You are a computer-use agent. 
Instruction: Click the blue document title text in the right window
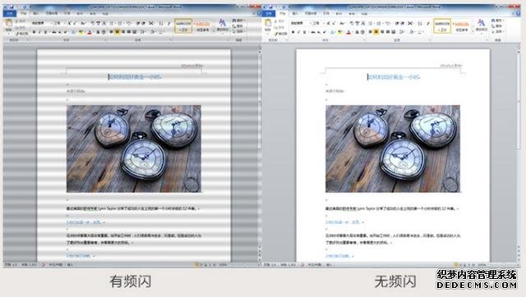pos(394,77)
